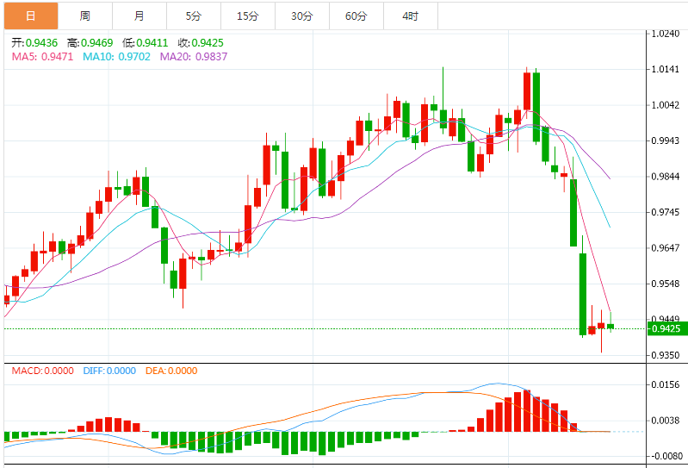
Task: Click the MA20: 0.9837 indicator label
Action: (x=194, y=57)
